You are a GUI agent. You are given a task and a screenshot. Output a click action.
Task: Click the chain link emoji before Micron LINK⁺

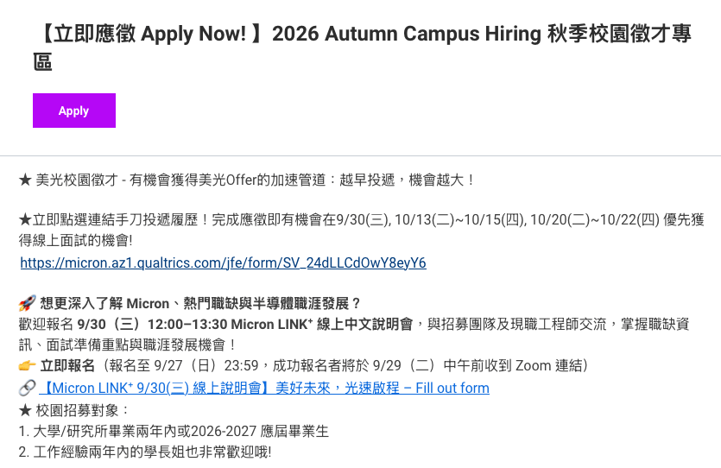[27, 388]
